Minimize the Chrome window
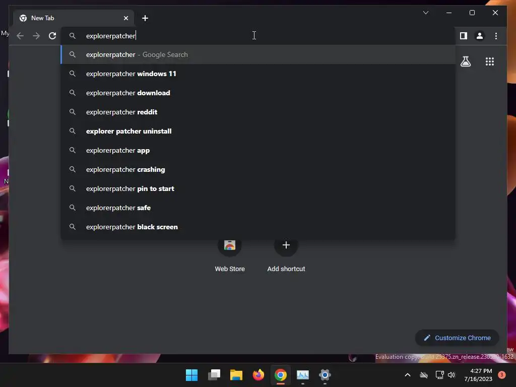Viewport: 516px width, 387px height. tap(449, 13)
